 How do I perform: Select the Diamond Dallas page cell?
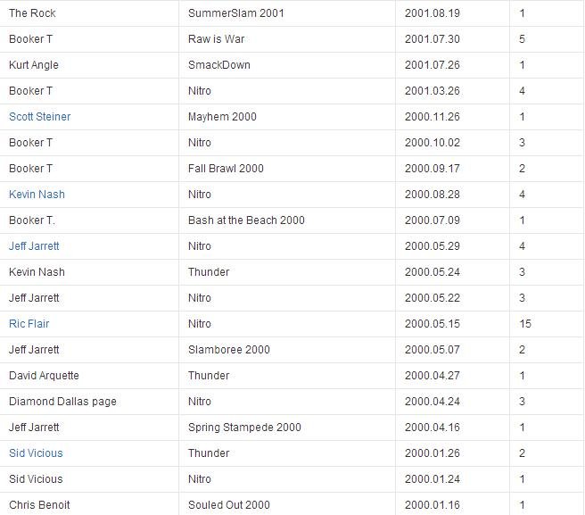(89, 402)
